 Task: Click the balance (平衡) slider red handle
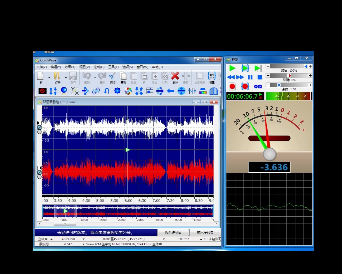[x=289, y=76]
